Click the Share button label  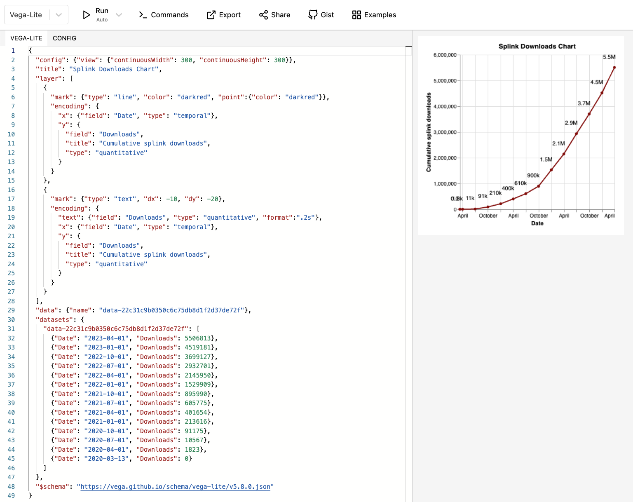coord(281,15)
